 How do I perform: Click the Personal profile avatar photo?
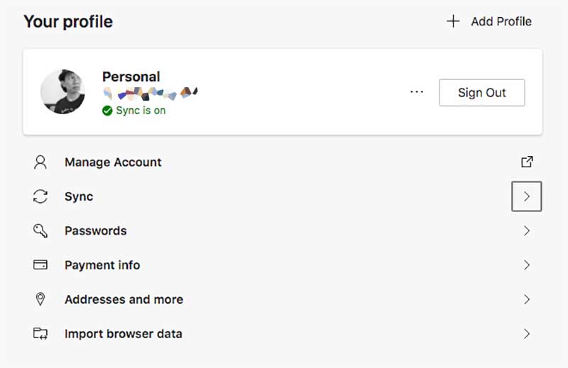coord(62,91)
